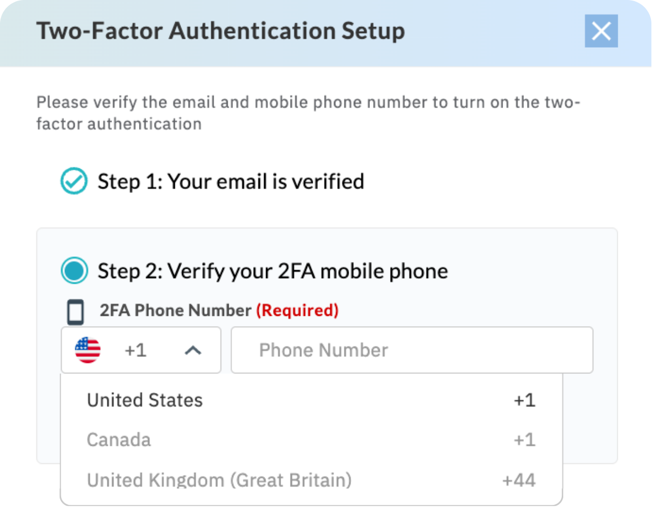653x508 pixels.
Task: Choose United States from country list
Action: (145, 400)
